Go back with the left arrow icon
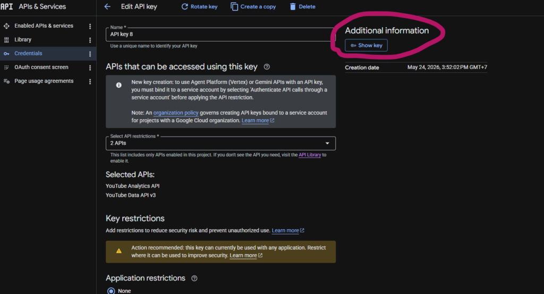The image size is (544, 294). pyautogui.click(x=107, y=6)
